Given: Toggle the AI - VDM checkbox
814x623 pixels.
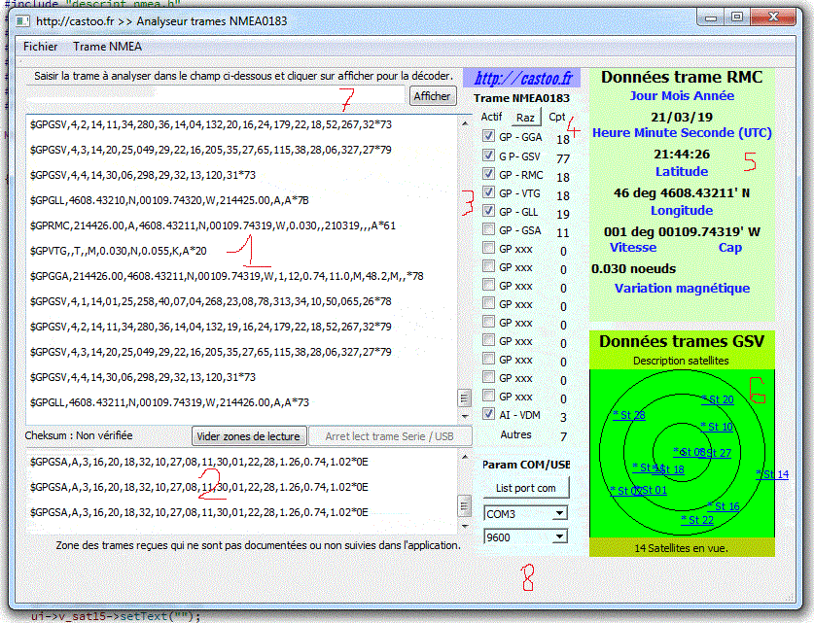Looking at the screenshot, I should pyautogui.click(x=488, y=413).
